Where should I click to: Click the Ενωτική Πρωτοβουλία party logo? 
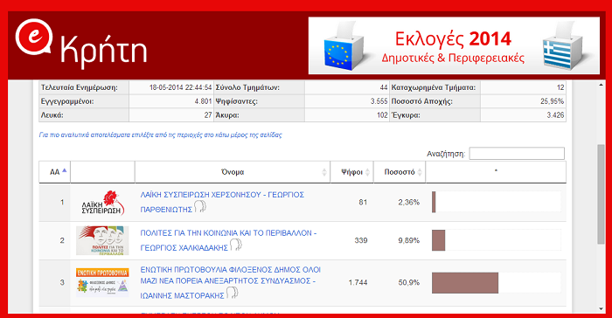(102, 282)
